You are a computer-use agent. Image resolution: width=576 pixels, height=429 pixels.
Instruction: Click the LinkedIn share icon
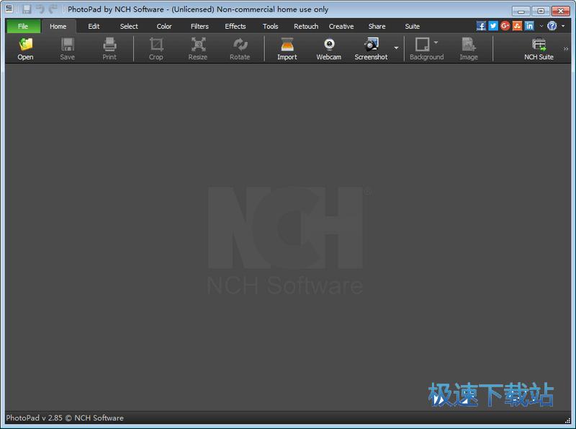(529, 26)
